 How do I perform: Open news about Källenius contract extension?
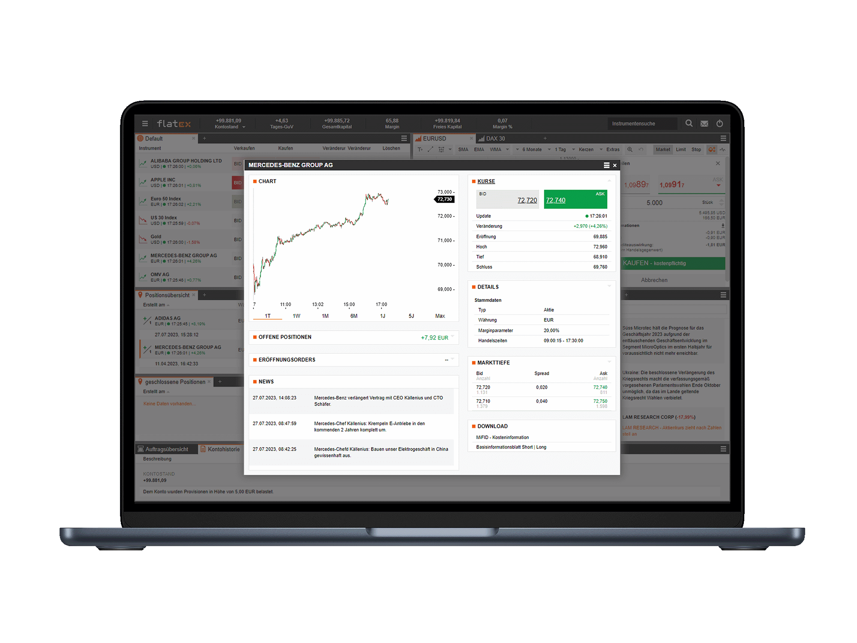(378, 401)
